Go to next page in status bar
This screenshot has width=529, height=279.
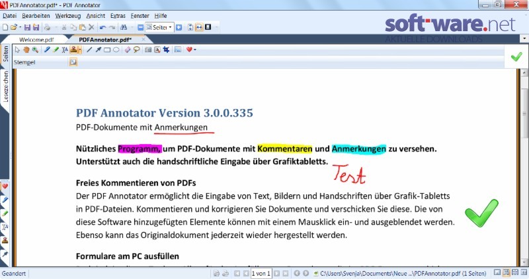click(x=276, y=273)
